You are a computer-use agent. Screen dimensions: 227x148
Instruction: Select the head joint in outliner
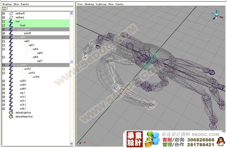tap(22, 25)
